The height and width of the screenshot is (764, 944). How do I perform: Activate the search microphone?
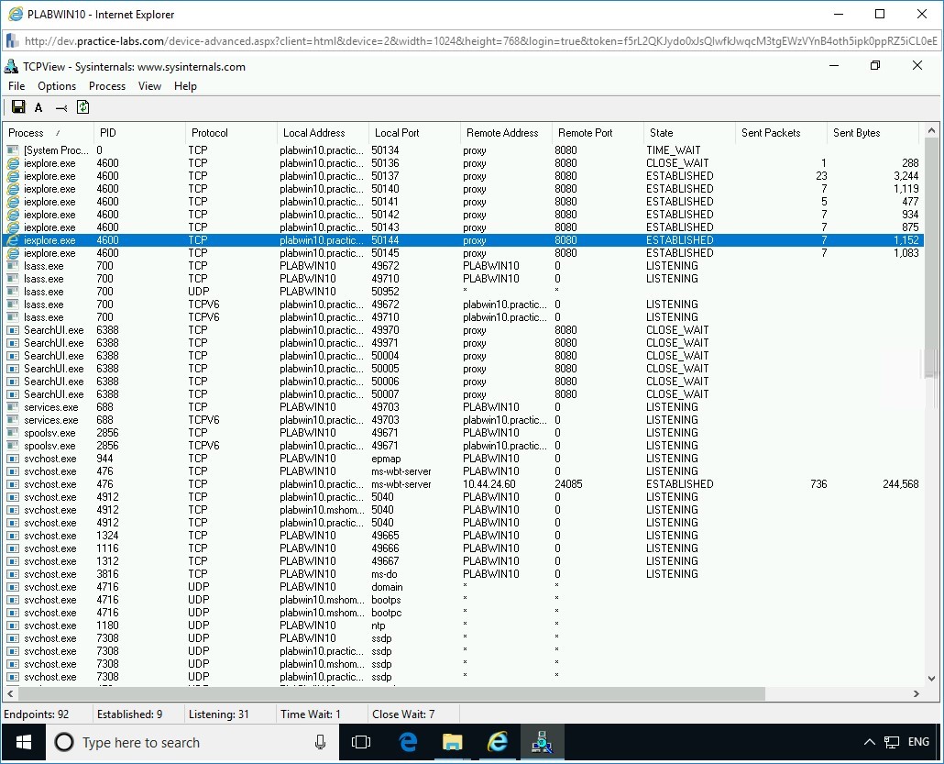click(319, 742)
